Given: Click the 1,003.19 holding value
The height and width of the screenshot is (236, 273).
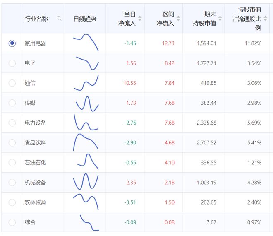Looking at the screenshot, I should coord(206,183).
